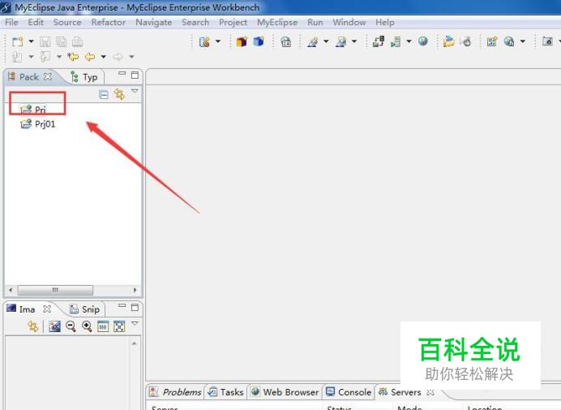Screen dimensions: 561x410
Task: Click the Zoom In magnifier icon
Action: pyautogui.click(x=87, y=326)
